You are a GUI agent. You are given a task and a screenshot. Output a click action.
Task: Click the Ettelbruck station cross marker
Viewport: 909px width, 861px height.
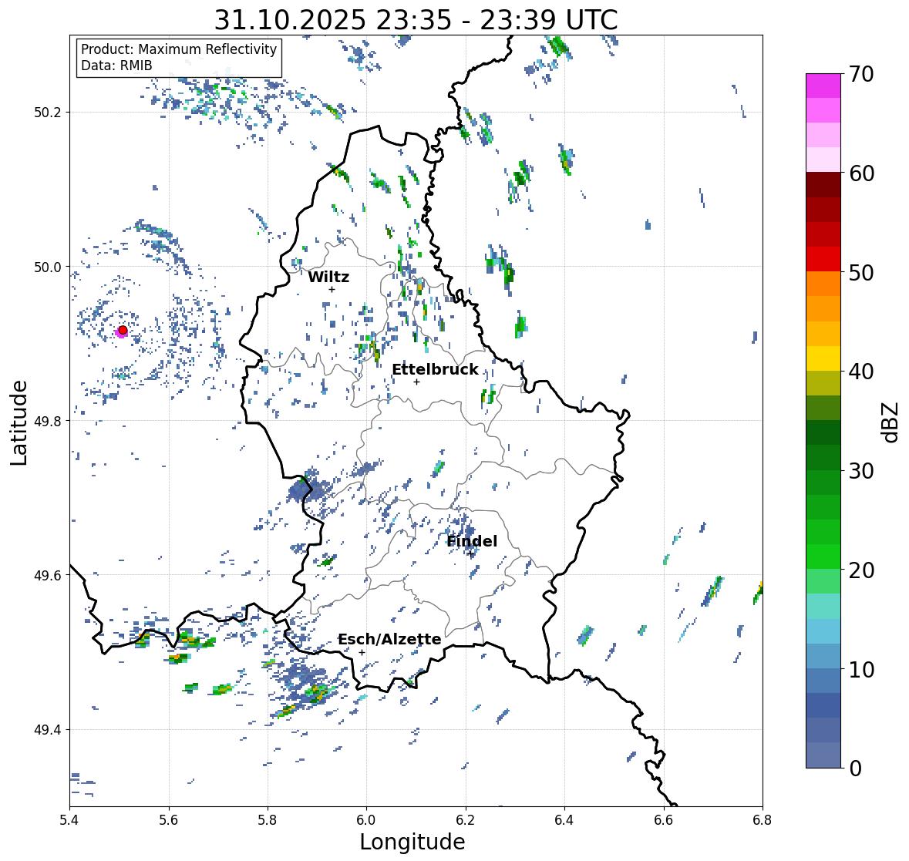pyautogui.click(x=416, y=382)
